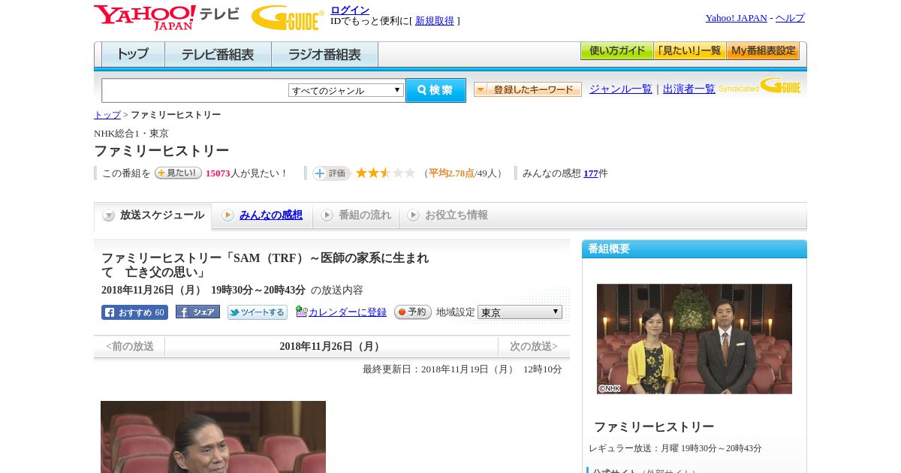This screenshot has width=901, height=473.
Task: Open the すべてのジャンル genre dropdown
Action: tap(346, 90)
